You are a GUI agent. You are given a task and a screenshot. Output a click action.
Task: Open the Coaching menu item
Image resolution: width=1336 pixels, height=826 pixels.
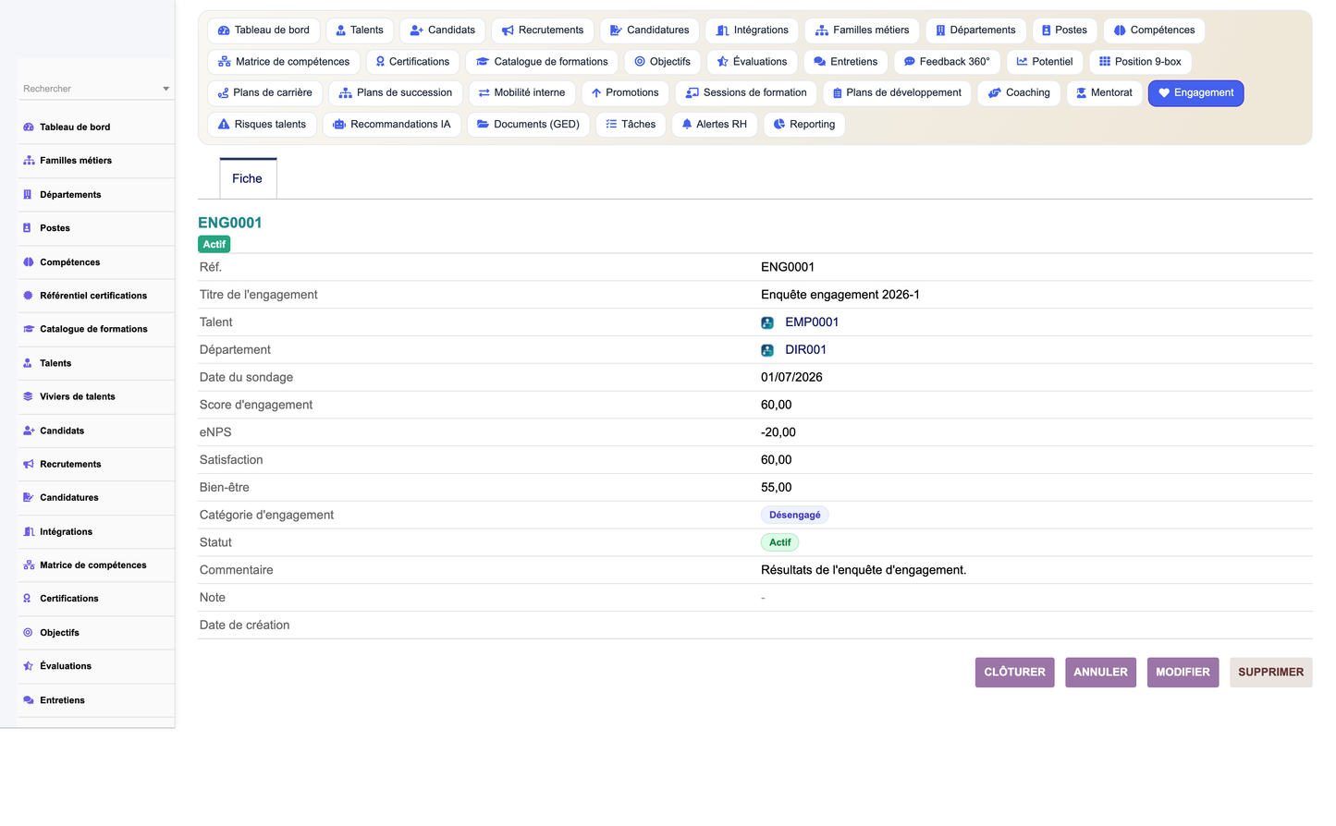(1019, 93)
